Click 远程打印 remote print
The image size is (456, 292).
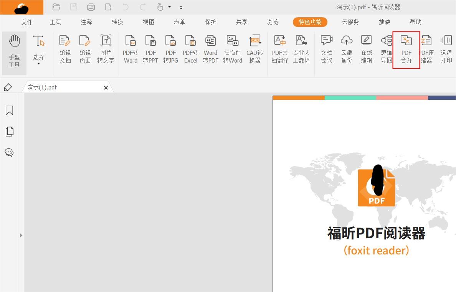coord(446,49)
